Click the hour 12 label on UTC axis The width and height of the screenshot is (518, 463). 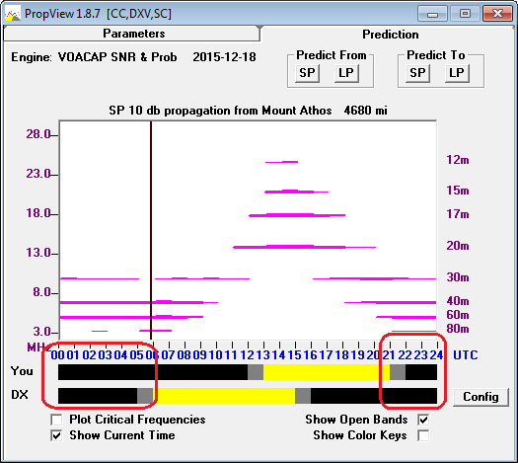[x=247, y=355]
